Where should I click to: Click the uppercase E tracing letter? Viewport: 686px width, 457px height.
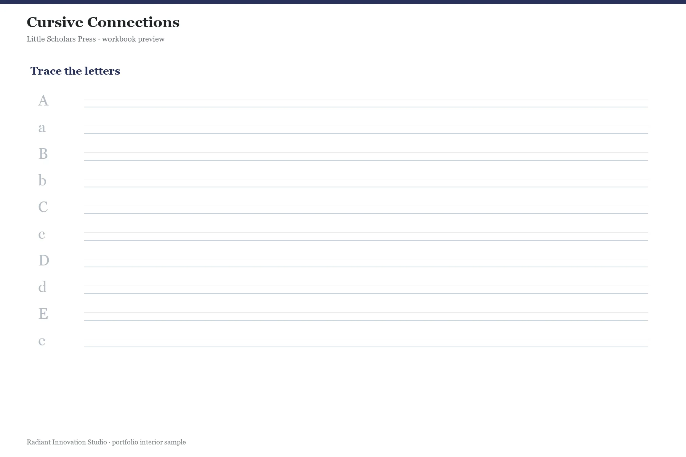pyautogui.click(x=43, y=314)
